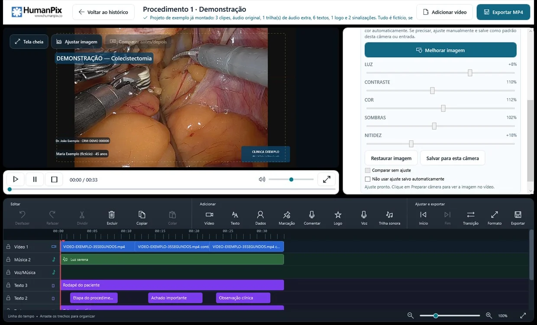The image size is (537, 325).
Task: Adjust the LUZ slider handle
Action: coord(470,73)
